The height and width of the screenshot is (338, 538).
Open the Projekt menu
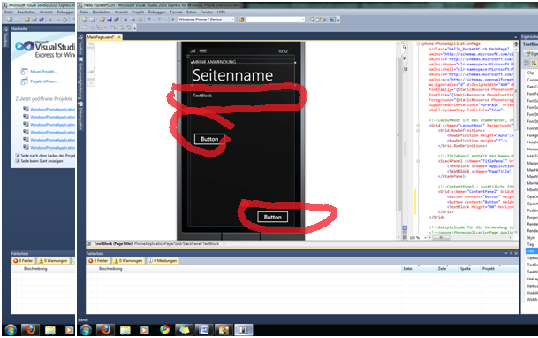pos(138,12)
